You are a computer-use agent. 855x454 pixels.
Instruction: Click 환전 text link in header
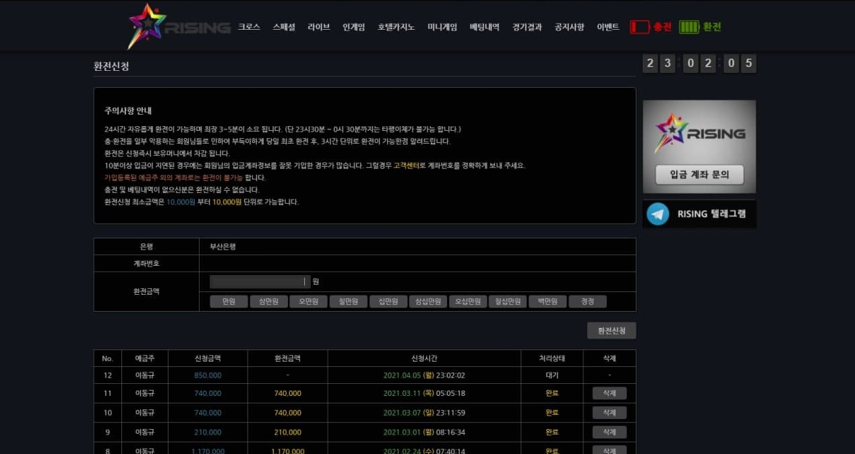(712, 27)
